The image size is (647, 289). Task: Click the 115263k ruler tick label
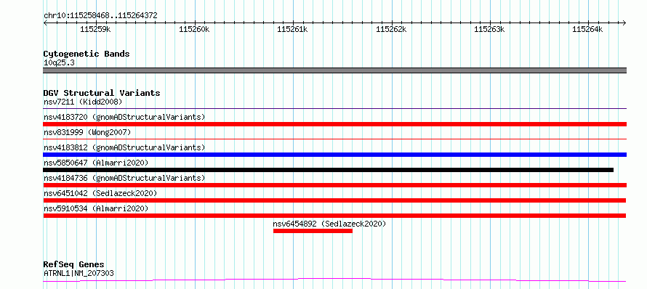(489, 29)
